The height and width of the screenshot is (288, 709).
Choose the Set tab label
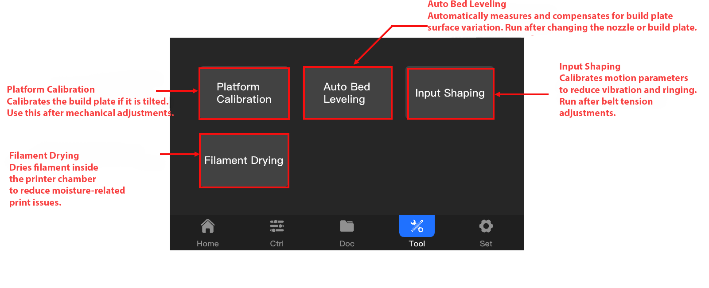tap(486, 244)
